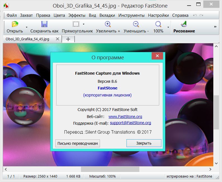Viewport: 222px width, 182px height.
Task: Click the support@FastStone.org email link
Action: (x=130, y=123)
